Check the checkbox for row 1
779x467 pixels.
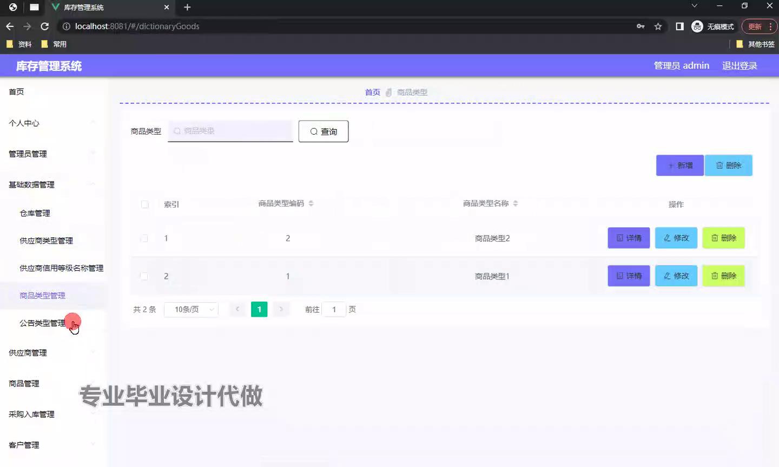point(144,238)
